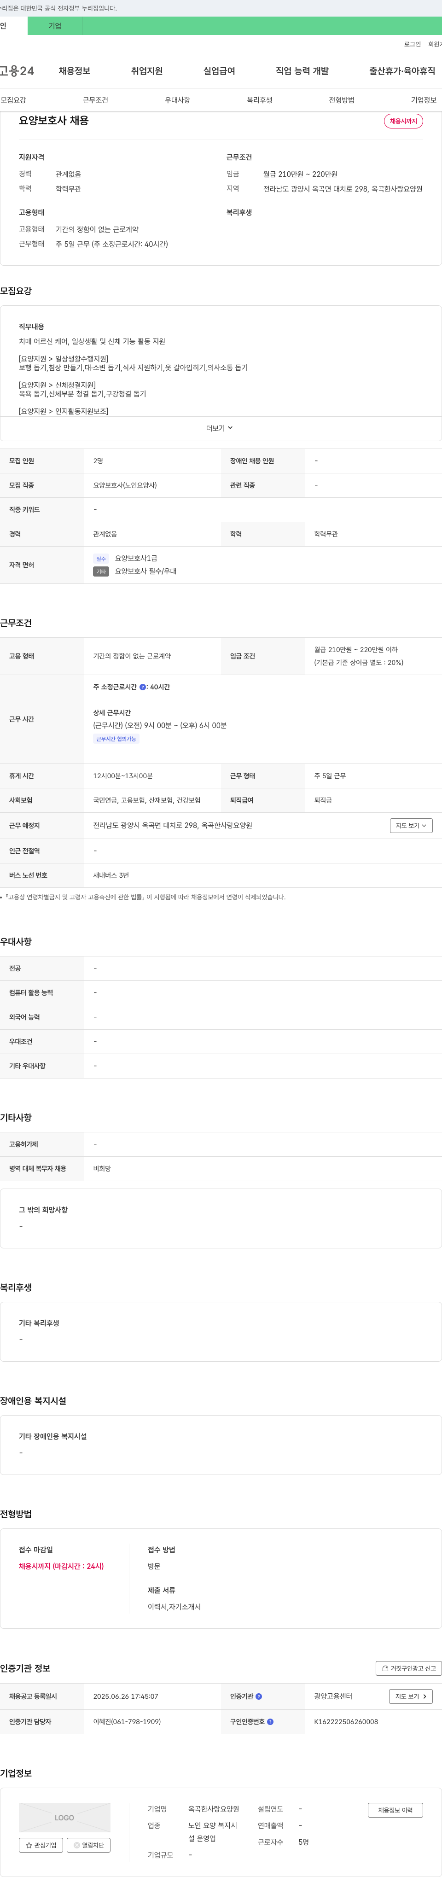Open the 취업지원 main menu
This screenshot has width=442, height=1877.
click(x=147, y=70)
